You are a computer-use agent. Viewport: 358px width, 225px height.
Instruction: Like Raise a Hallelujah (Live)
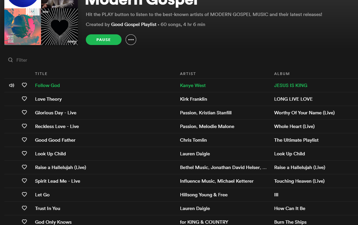coord(24,167)
